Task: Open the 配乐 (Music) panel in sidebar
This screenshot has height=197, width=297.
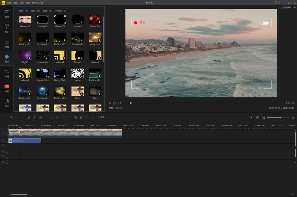Action: pyautogui.click(x=7, y=103)
